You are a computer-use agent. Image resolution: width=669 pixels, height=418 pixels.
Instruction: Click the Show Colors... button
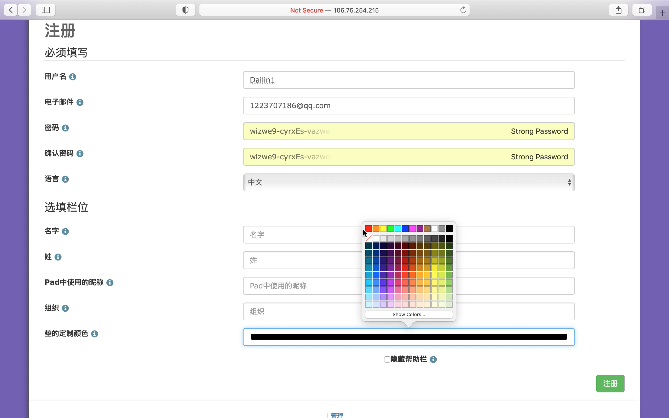409,314
